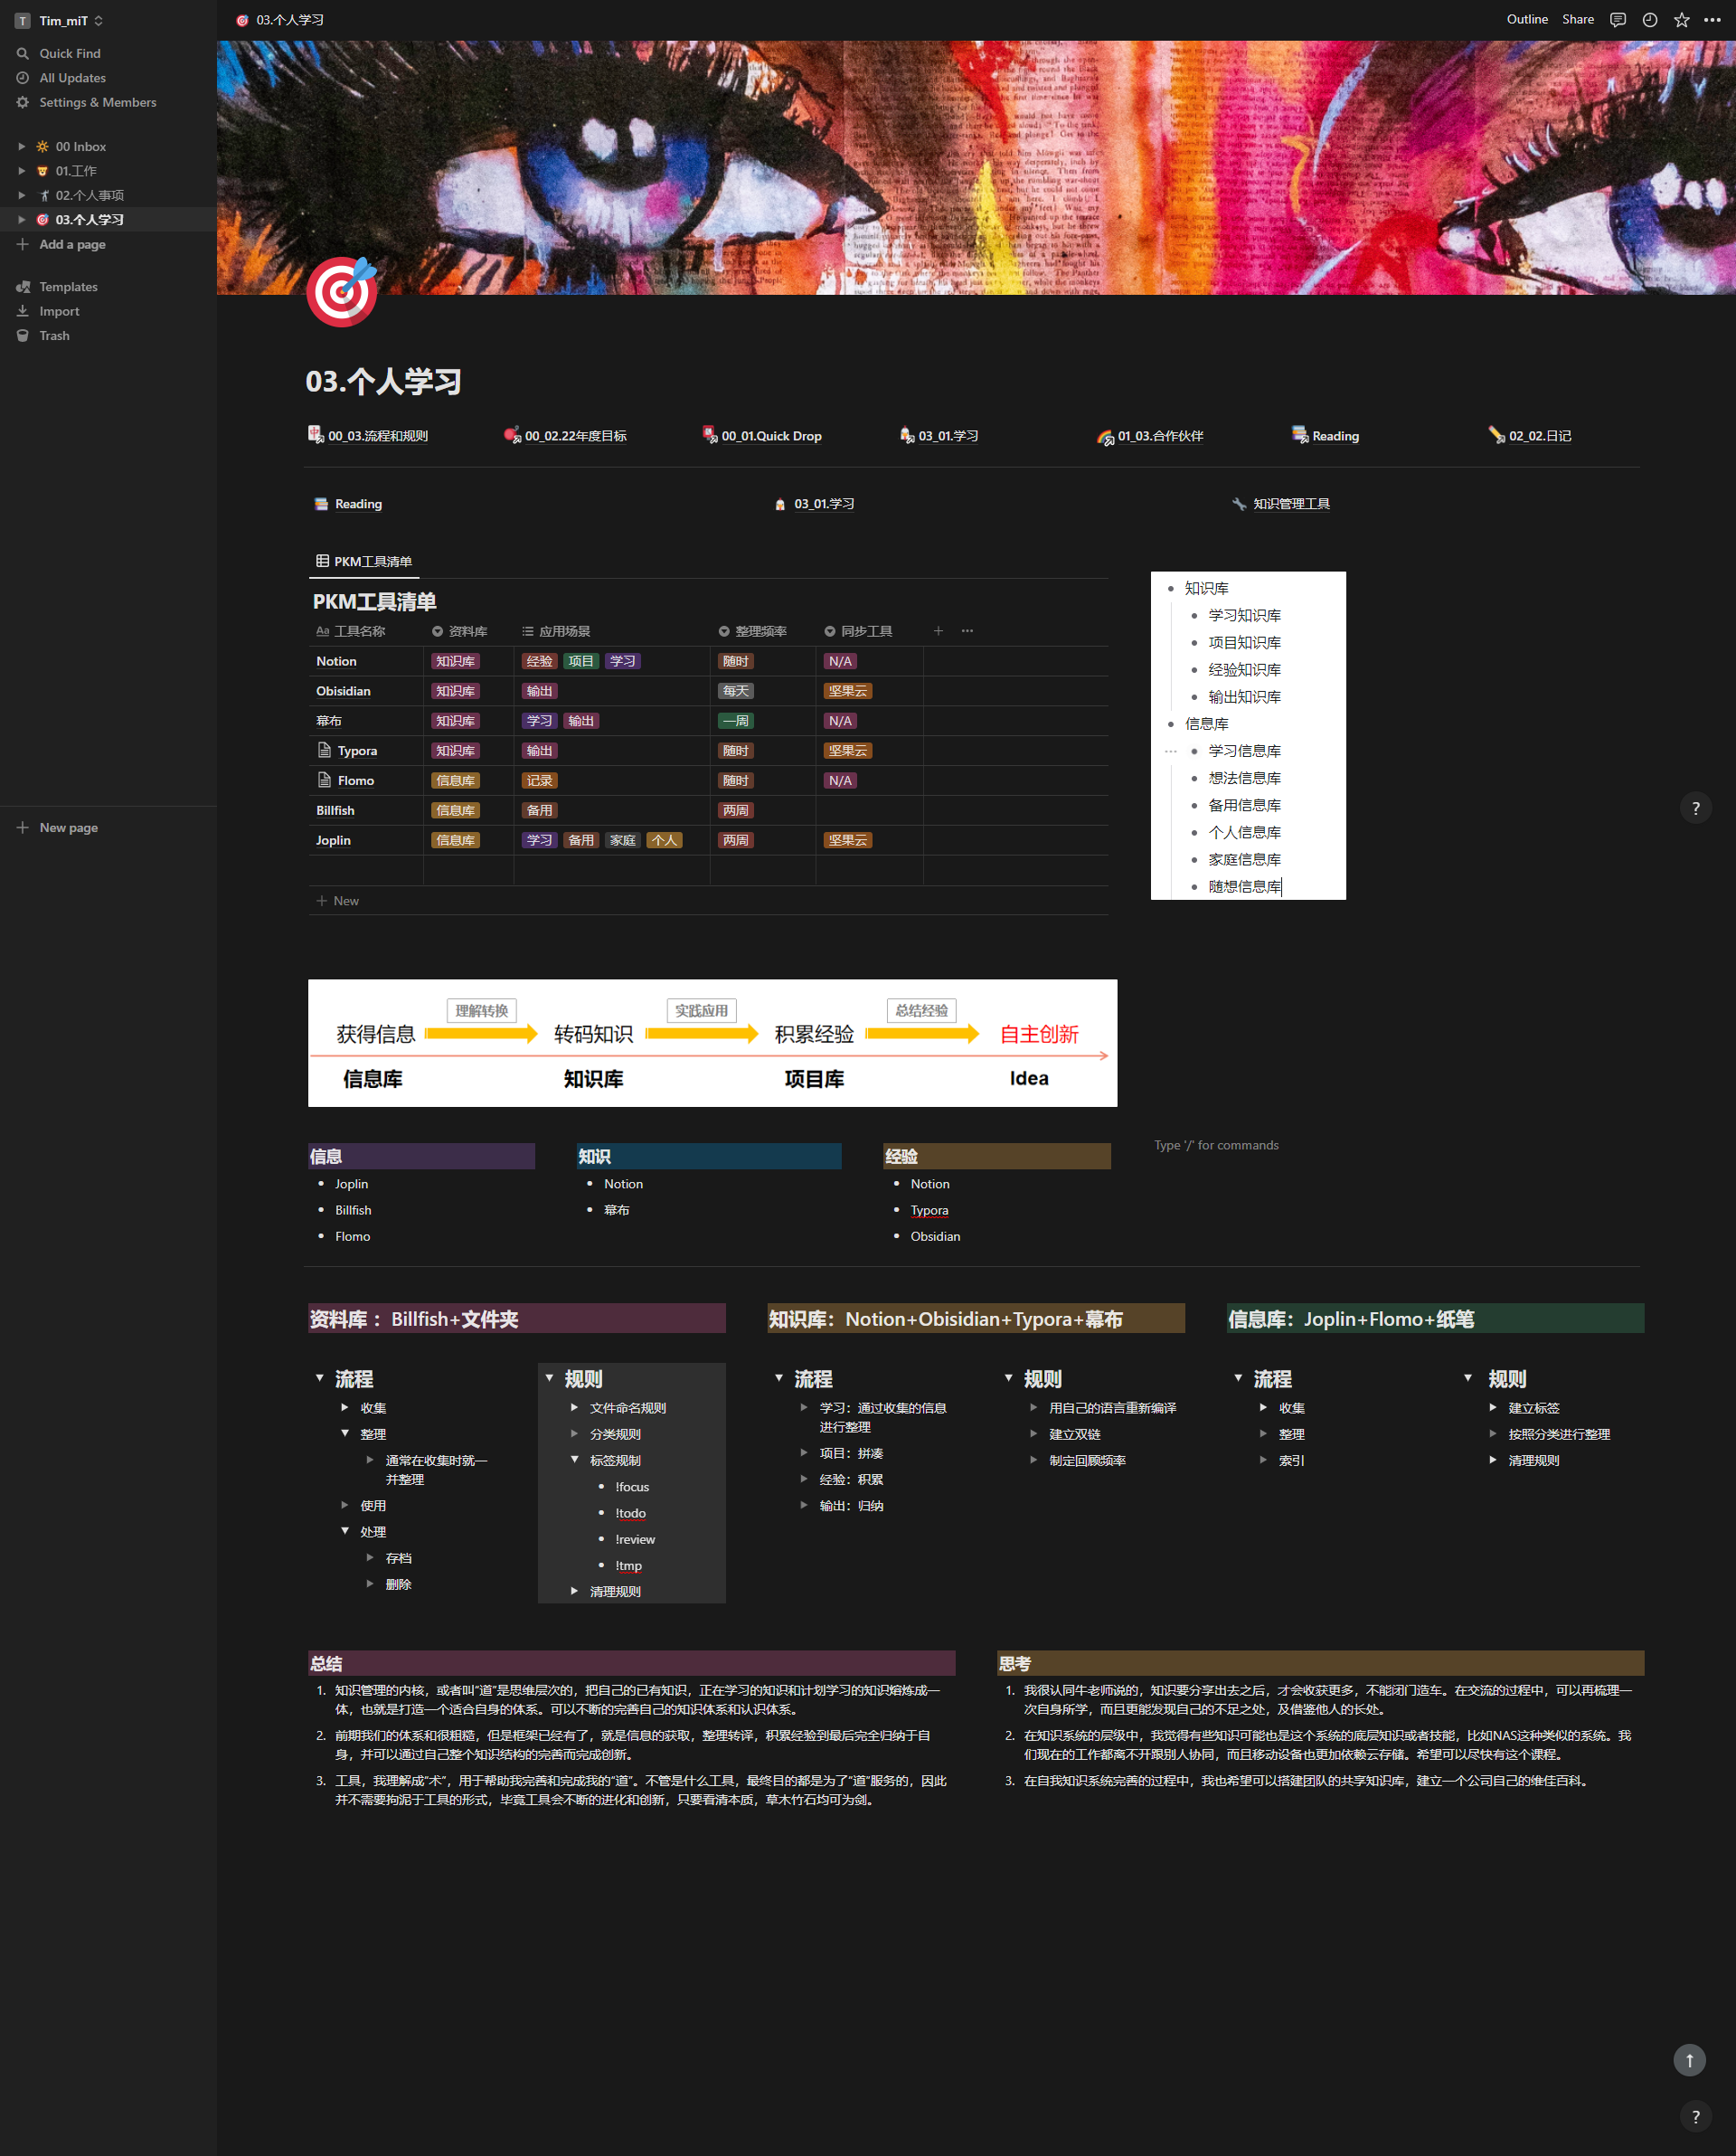Add a new row to PKM table

pos(708,901)
